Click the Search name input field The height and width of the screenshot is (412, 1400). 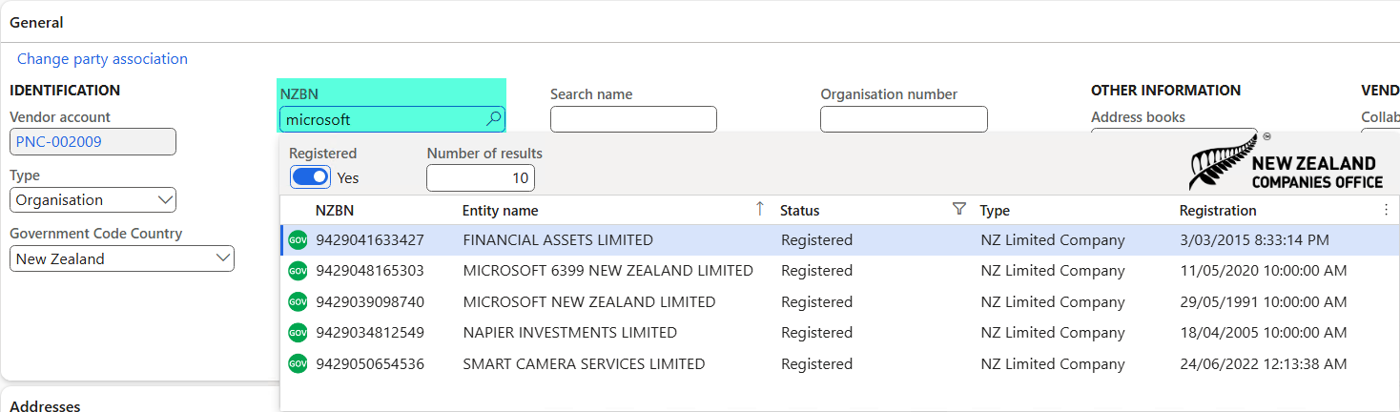coord(633,119)
